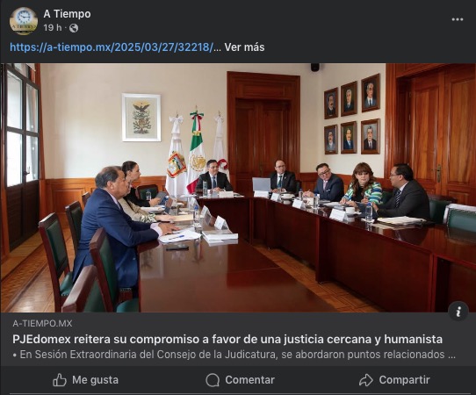The image size is (476, 395).
Task: Click the link info icon on image
Action: [458, 312]
